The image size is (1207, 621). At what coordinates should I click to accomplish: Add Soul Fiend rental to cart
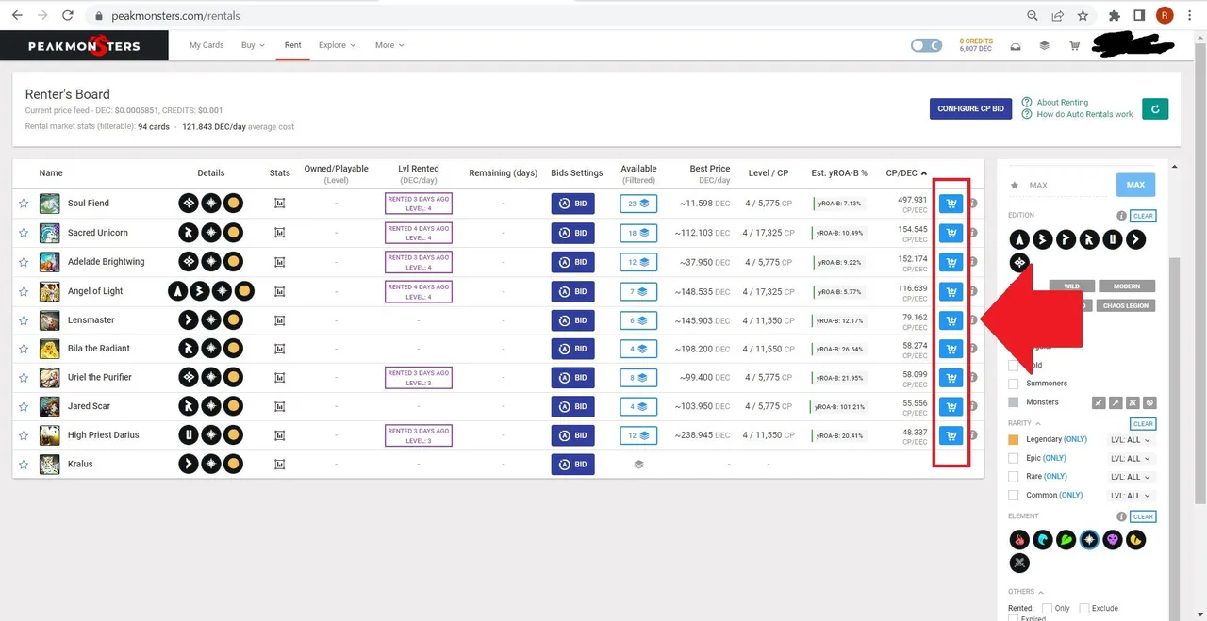(x=951, y=204)
